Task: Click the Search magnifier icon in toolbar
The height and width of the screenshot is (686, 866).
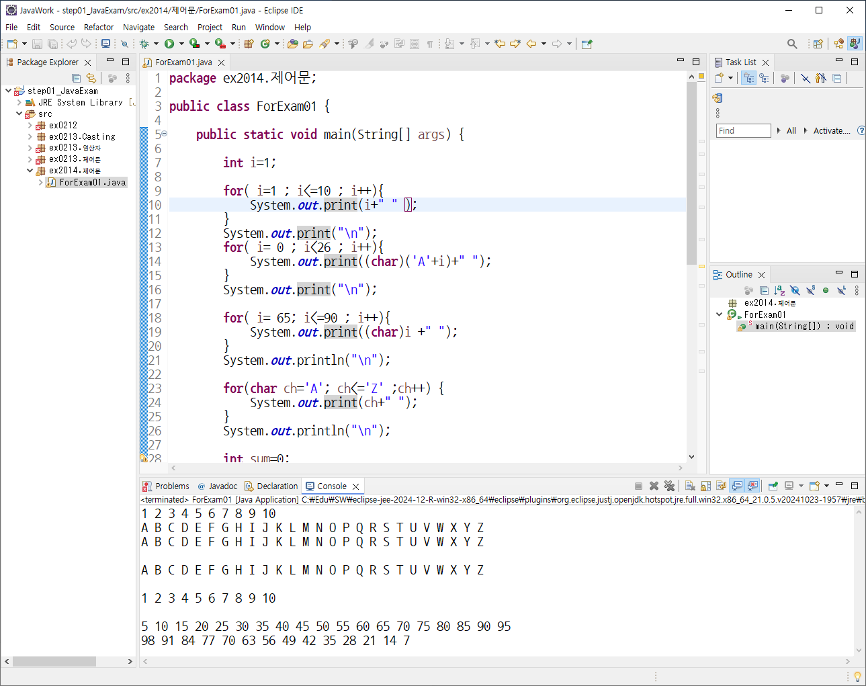Action: 792,44
